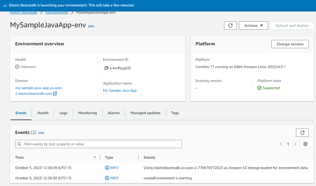
Task: Click the search magnifier in events filter
Action: click(20, 144)
